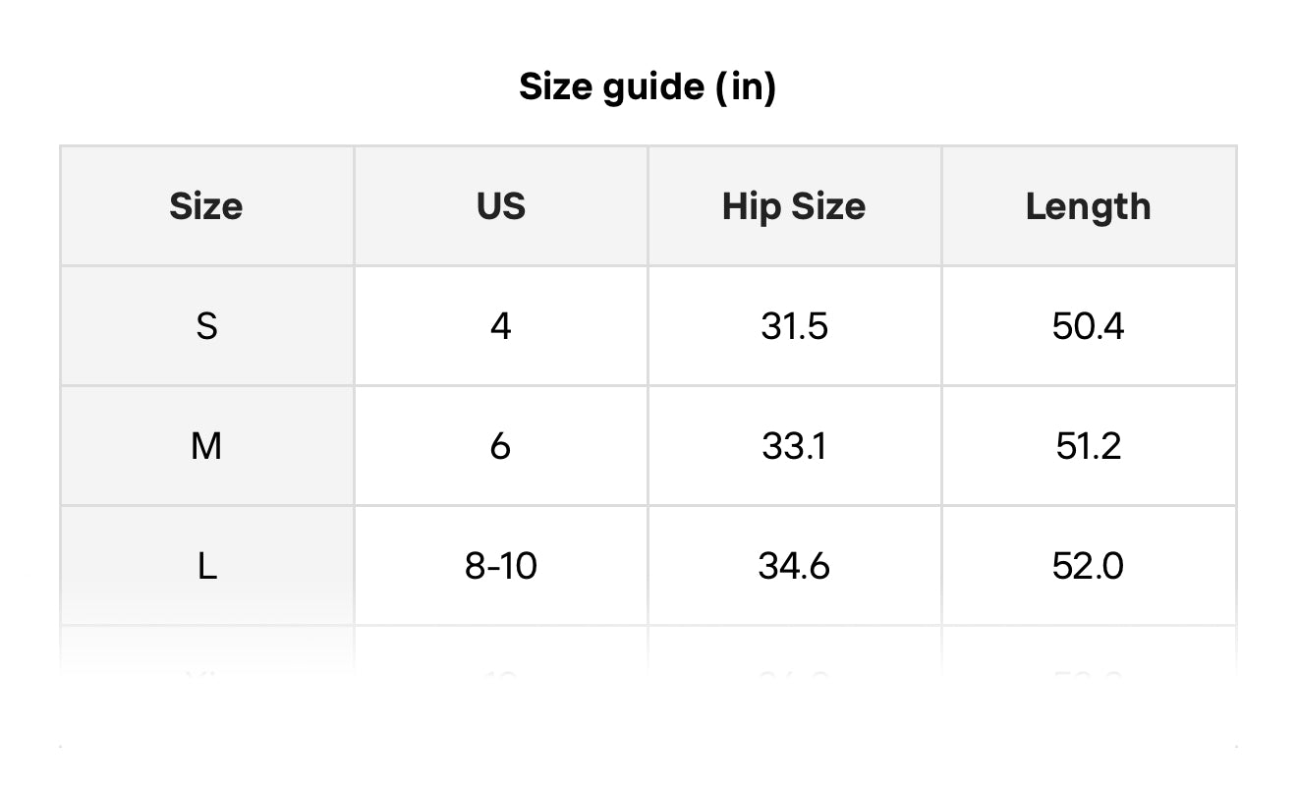
Task: Click the US 8-10 cell
Action: coord(501,566)
